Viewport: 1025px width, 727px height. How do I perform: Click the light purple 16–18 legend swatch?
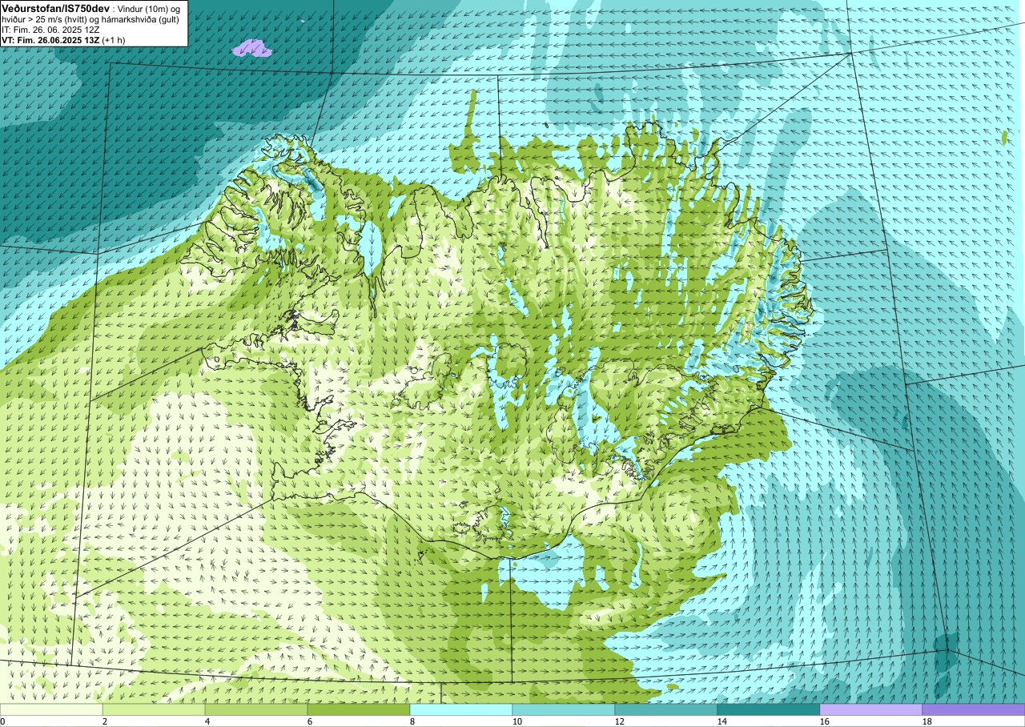[871, 709]
